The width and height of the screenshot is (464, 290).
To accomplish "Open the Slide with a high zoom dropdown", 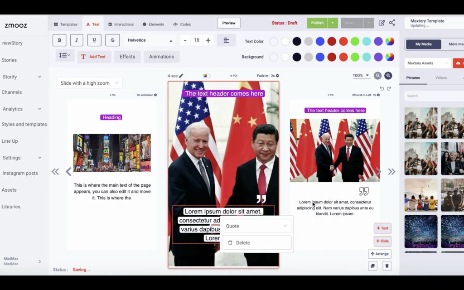I will tap(89, 83).
